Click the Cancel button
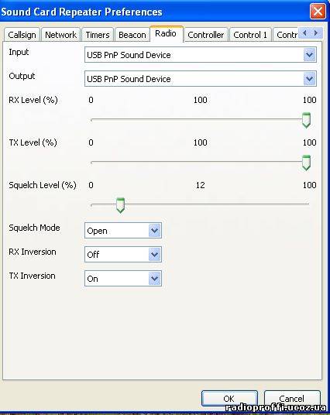 tap(292, 398)
